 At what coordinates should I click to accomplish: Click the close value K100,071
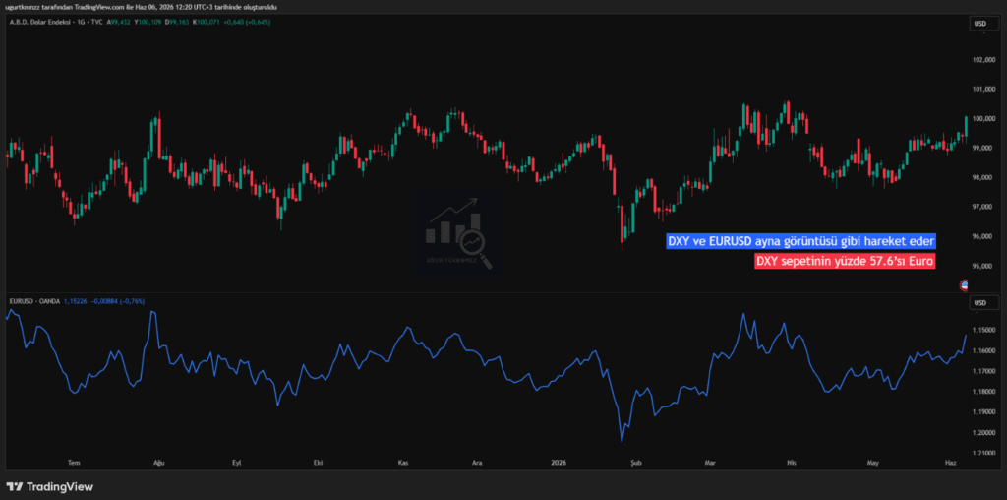(207, 22)
